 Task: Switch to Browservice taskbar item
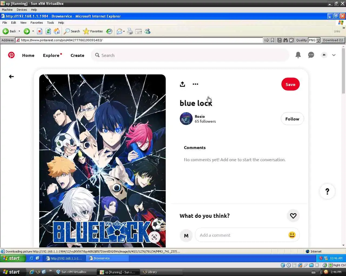(107, 258)
